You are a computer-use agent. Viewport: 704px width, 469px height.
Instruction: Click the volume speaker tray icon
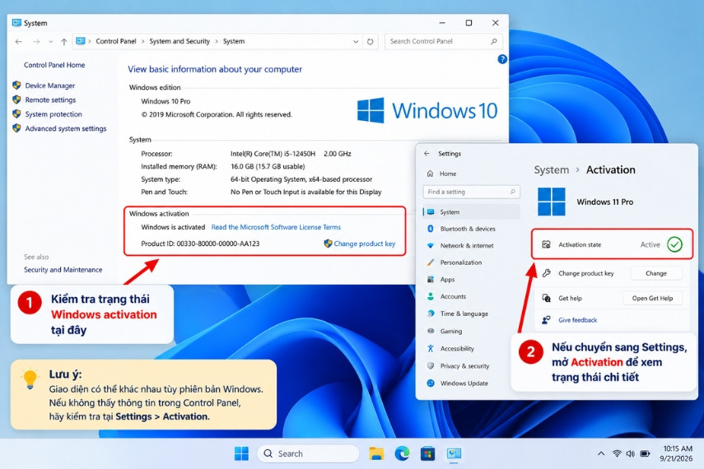tap(631, 453)
